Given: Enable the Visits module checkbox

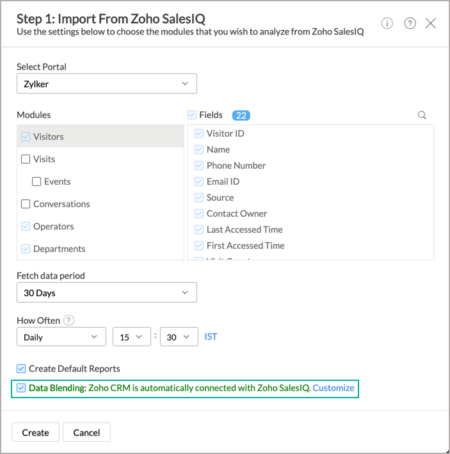Looking at the screenshot, I should (26, 159).
